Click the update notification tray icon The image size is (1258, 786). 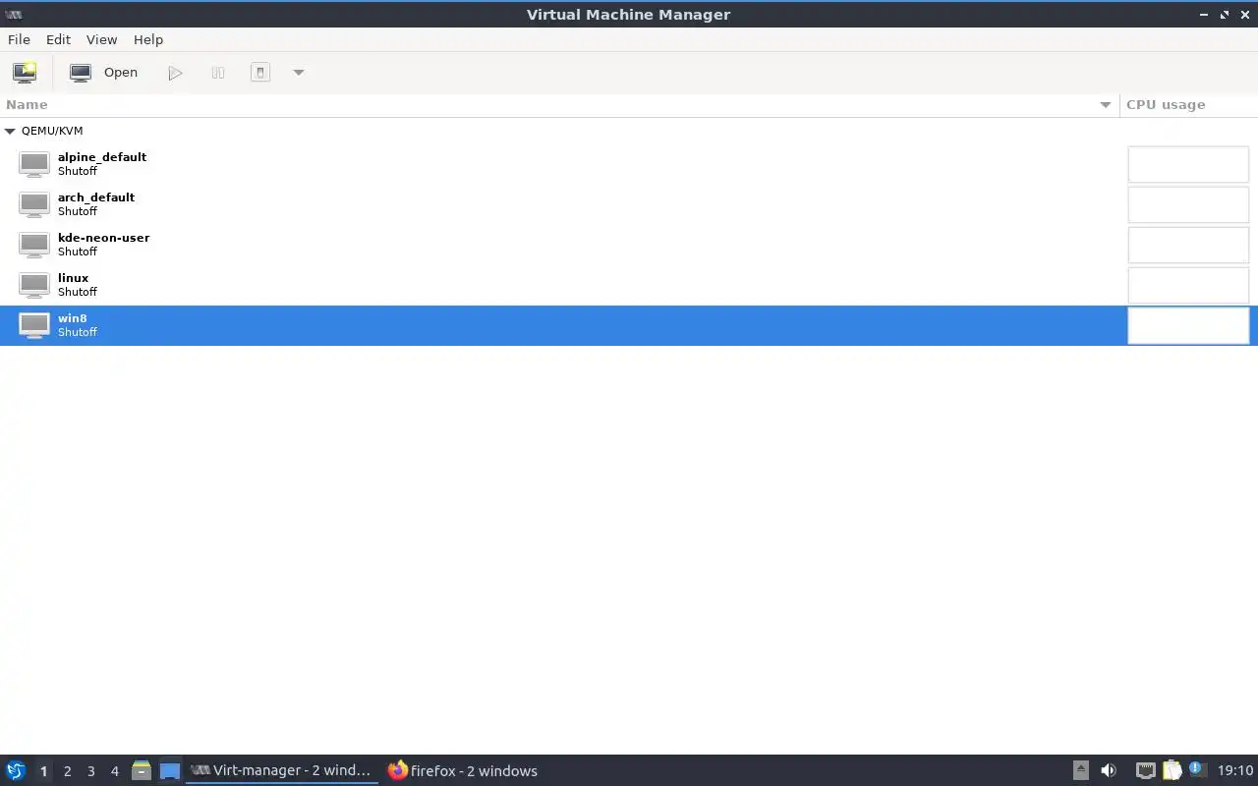tap(1196, 770)
